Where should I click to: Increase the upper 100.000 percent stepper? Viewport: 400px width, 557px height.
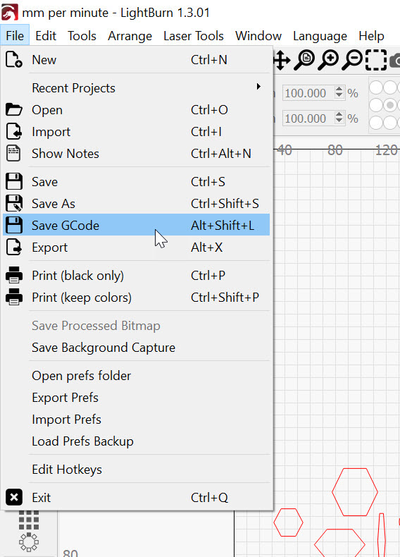click(339, 90)
